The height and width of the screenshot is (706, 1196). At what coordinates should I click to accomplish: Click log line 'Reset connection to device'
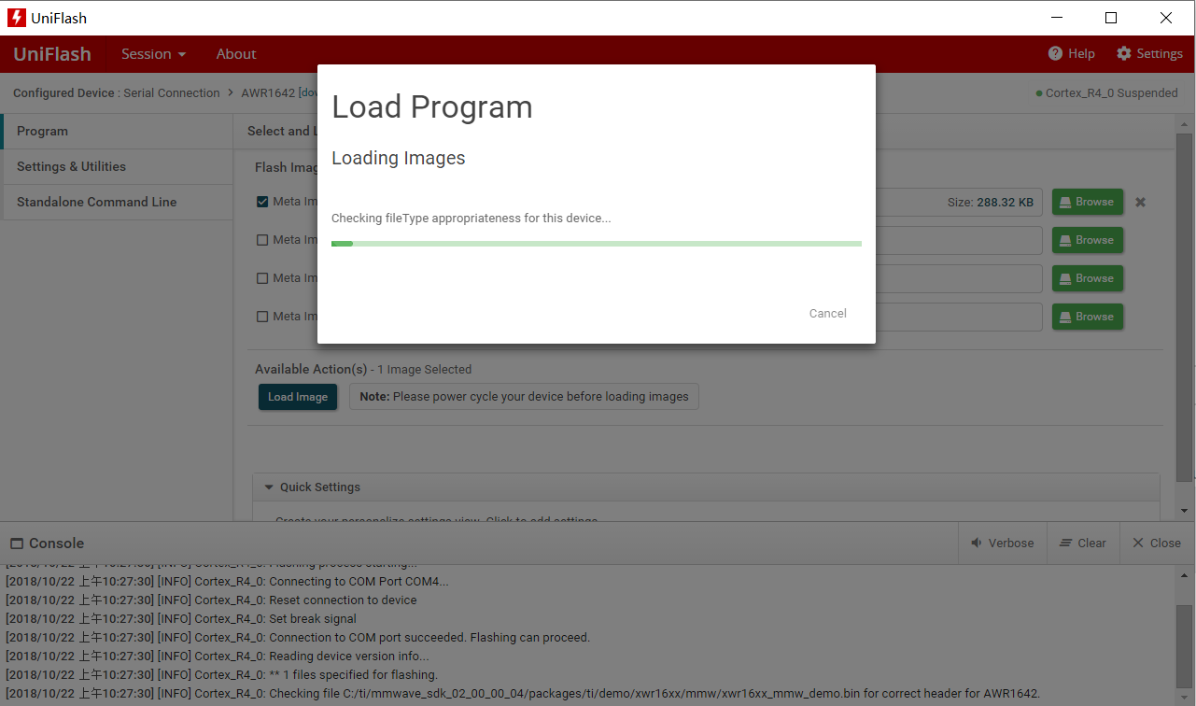point(211,600)
